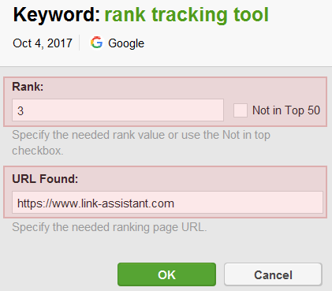Click the OK button
This screenshot has width=332, height=291.
point(166,274)
